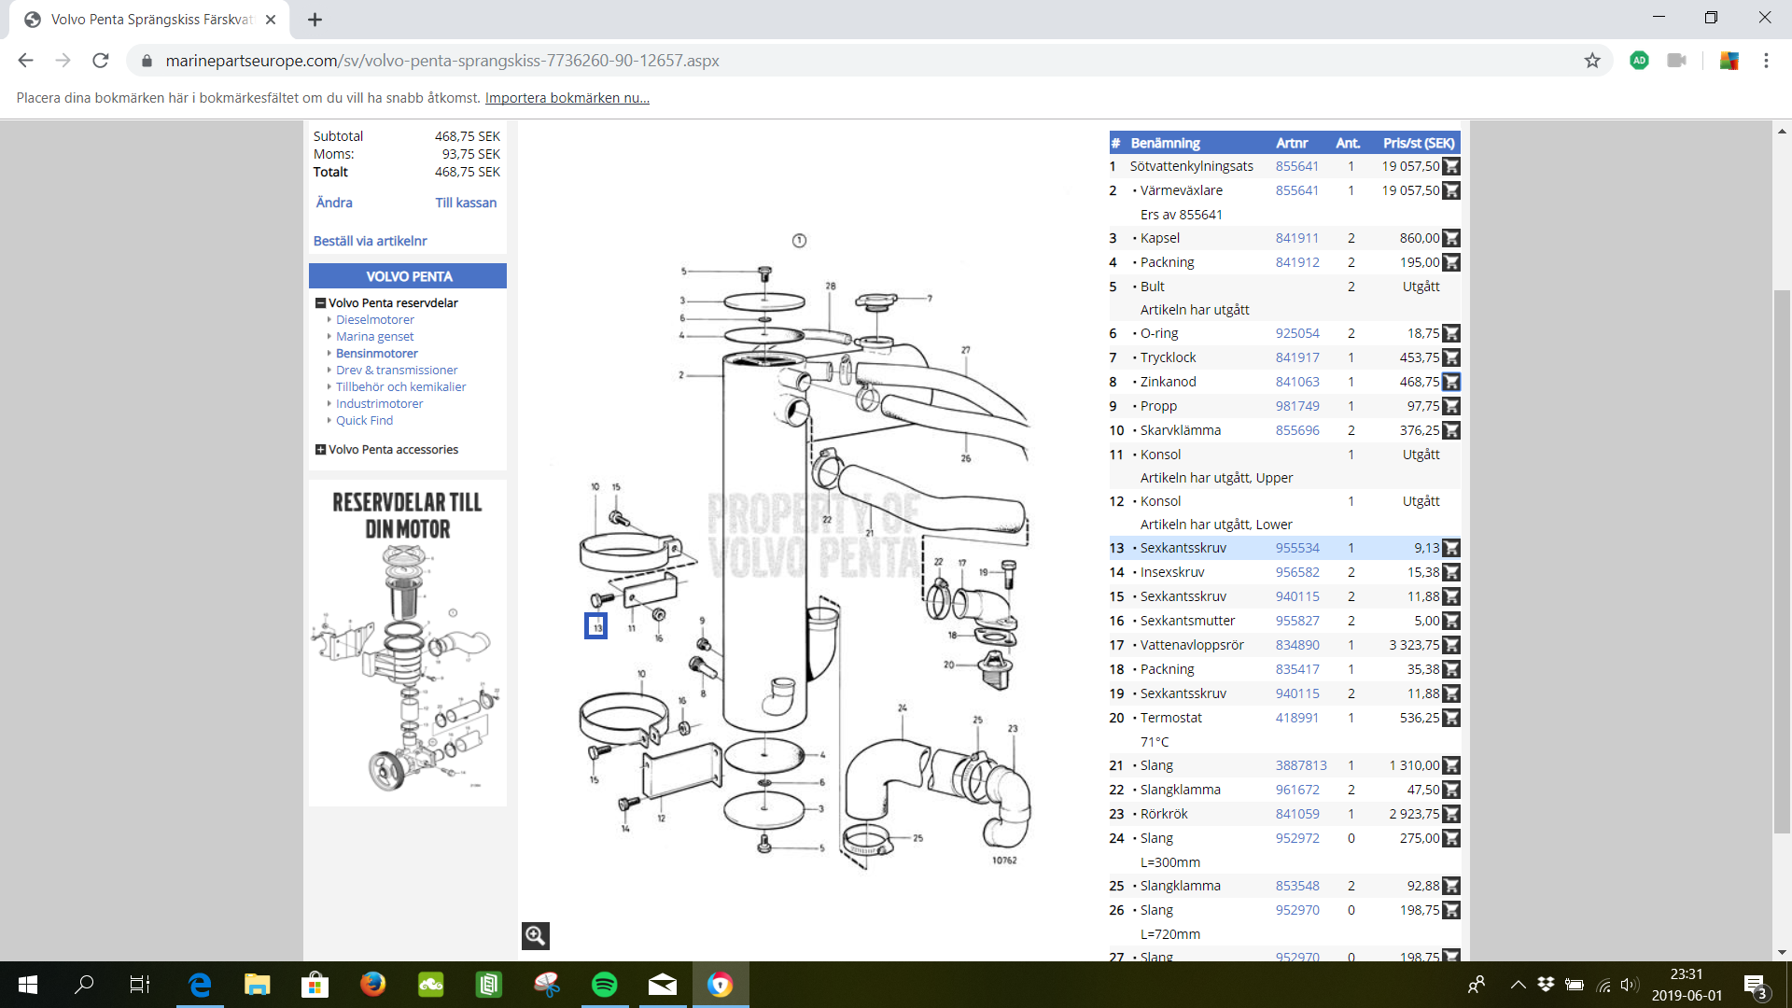Screen dimensions: 1792x1008
Task: Open part number 418991 link
Action: (x=1297, y=718)
